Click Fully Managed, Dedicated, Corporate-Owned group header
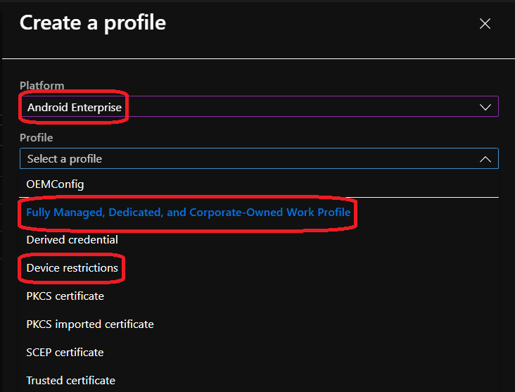This screenshot has height=392, width=515. (188, 212)
